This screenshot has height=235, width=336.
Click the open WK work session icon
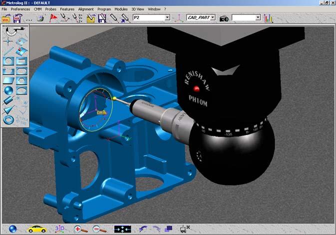point(6,18)
